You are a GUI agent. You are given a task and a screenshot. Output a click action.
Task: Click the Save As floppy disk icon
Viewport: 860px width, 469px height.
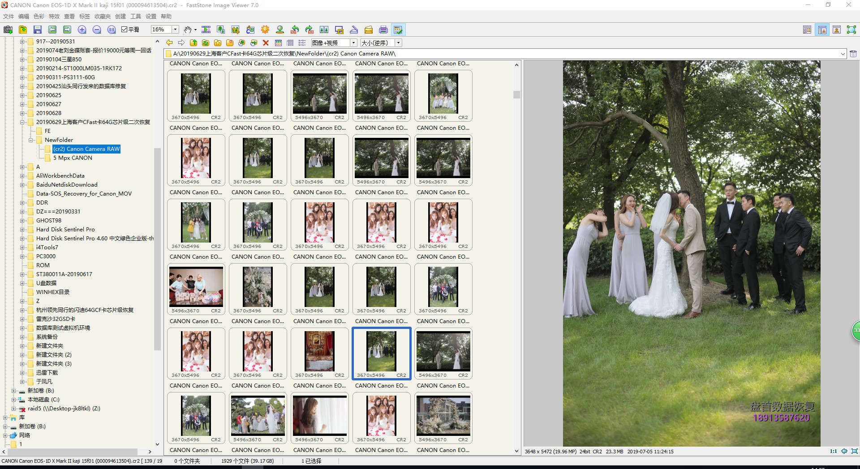click(38, 30)
